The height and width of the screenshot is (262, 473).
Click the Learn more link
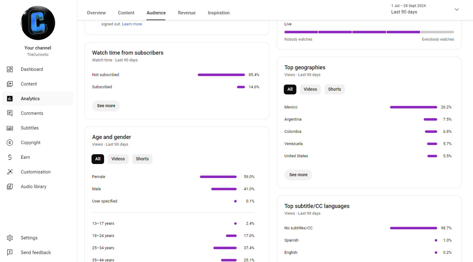[132, 24]
